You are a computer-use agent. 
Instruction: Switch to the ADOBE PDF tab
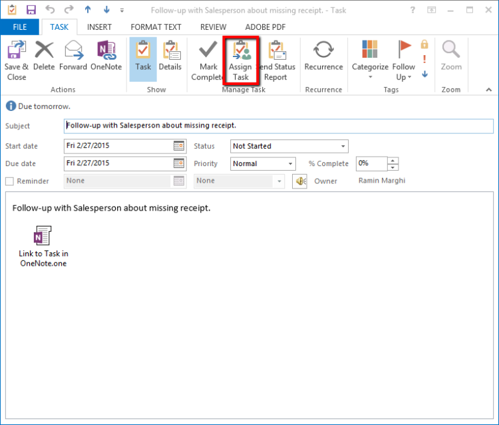point(265,27)
